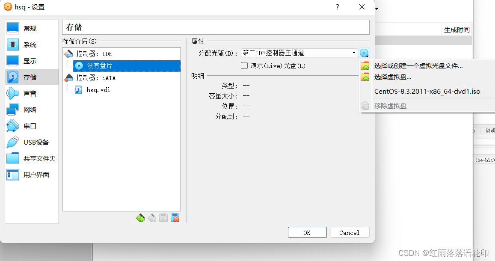Click the remove controller icon
Screen dimensions: 495x261
pyautogui.click(x=152, y=218)
